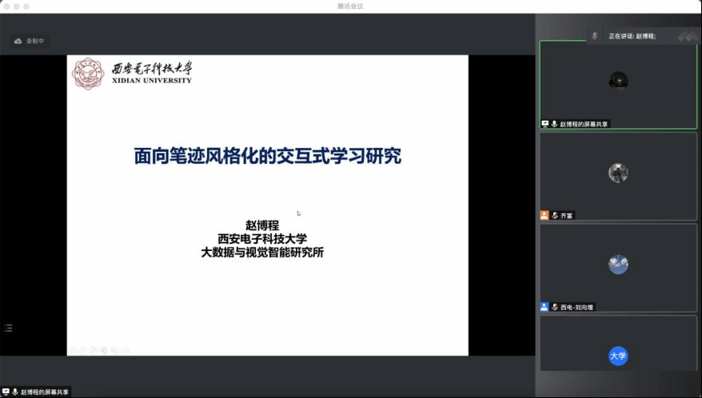Click the green microphone icon in 赵博程's tile
Viewport: 702px width, 398px height.
554,124
